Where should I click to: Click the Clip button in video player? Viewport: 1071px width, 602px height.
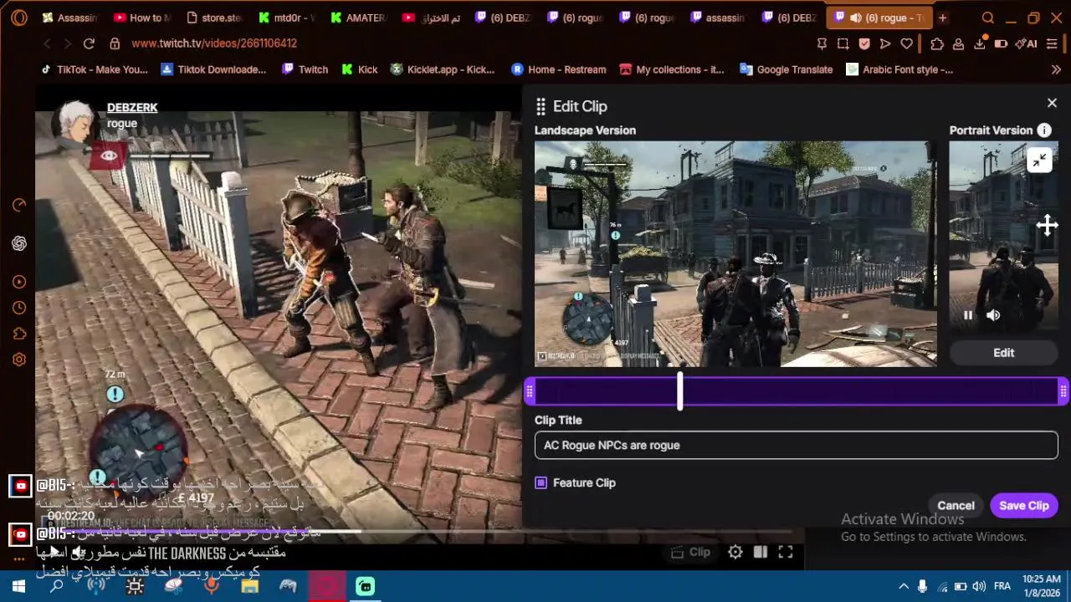point(691,552)
